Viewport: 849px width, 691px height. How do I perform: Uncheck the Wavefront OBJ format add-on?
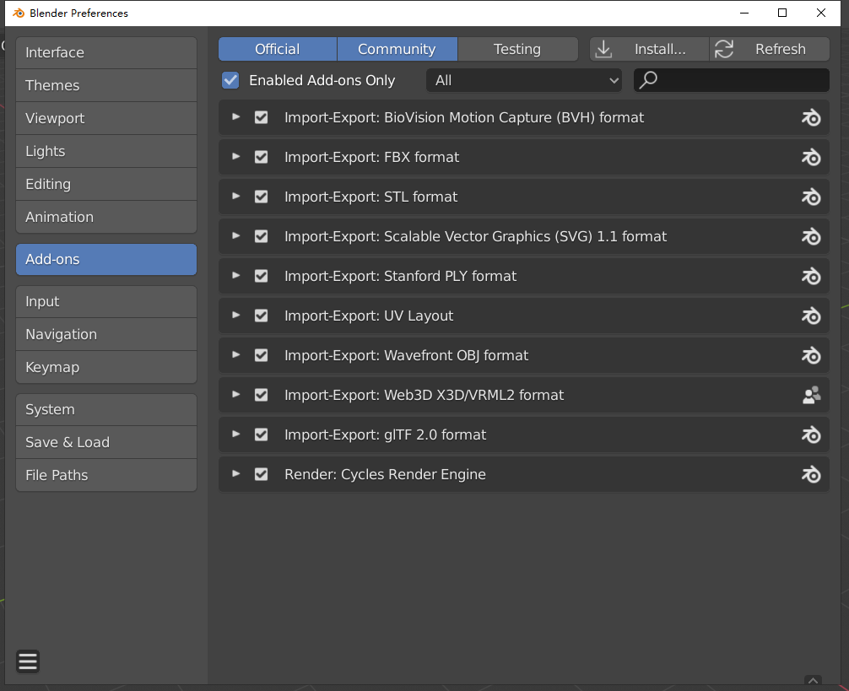262,355
